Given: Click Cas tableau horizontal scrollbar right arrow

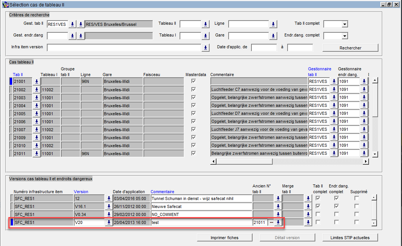Looking at the screenshot, I should tap(366, 162).
